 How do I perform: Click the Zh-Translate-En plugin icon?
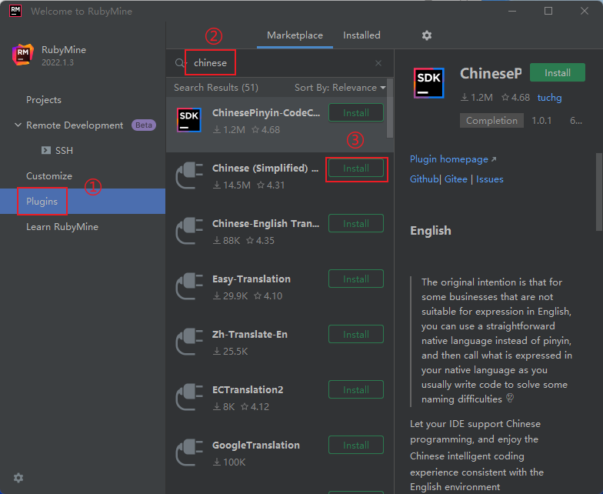(189, 342)
